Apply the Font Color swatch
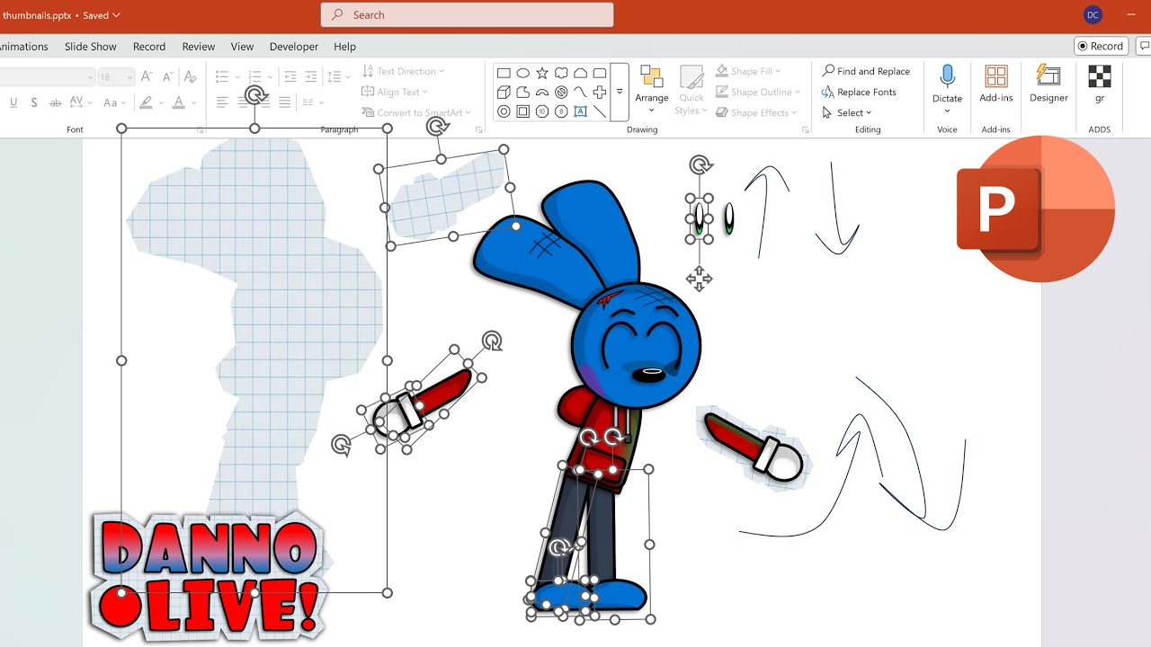The width and height of the screenshot is (1151, 647). pos(178,102)
